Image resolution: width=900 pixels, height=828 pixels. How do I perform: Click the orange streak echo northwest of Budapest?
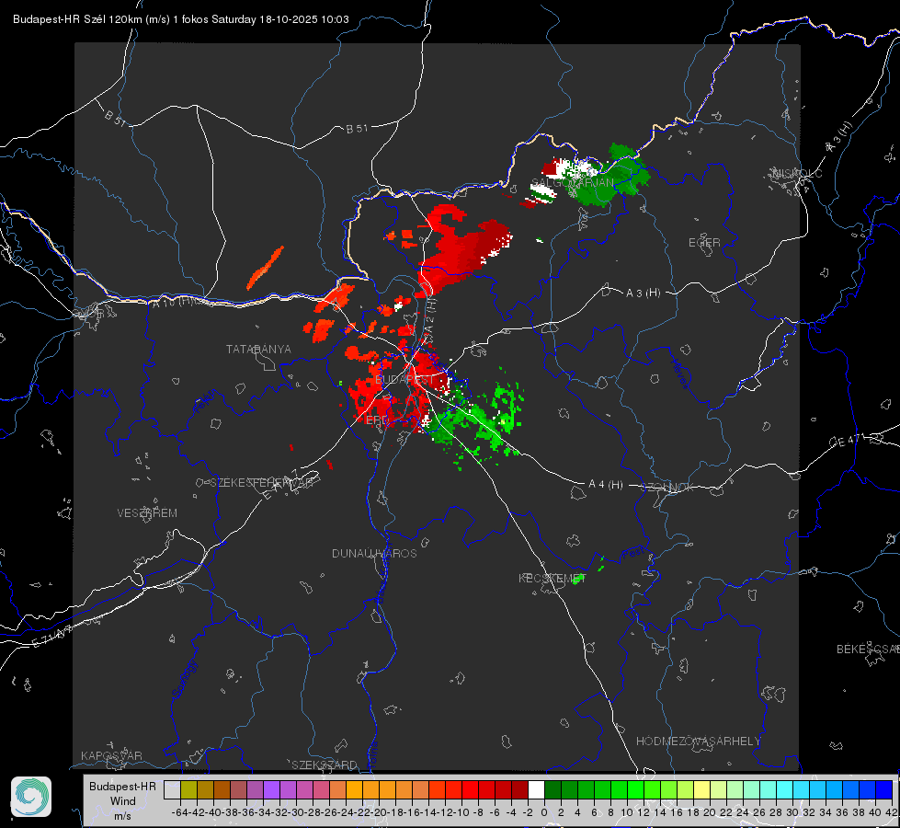click(x=265, y=268)
